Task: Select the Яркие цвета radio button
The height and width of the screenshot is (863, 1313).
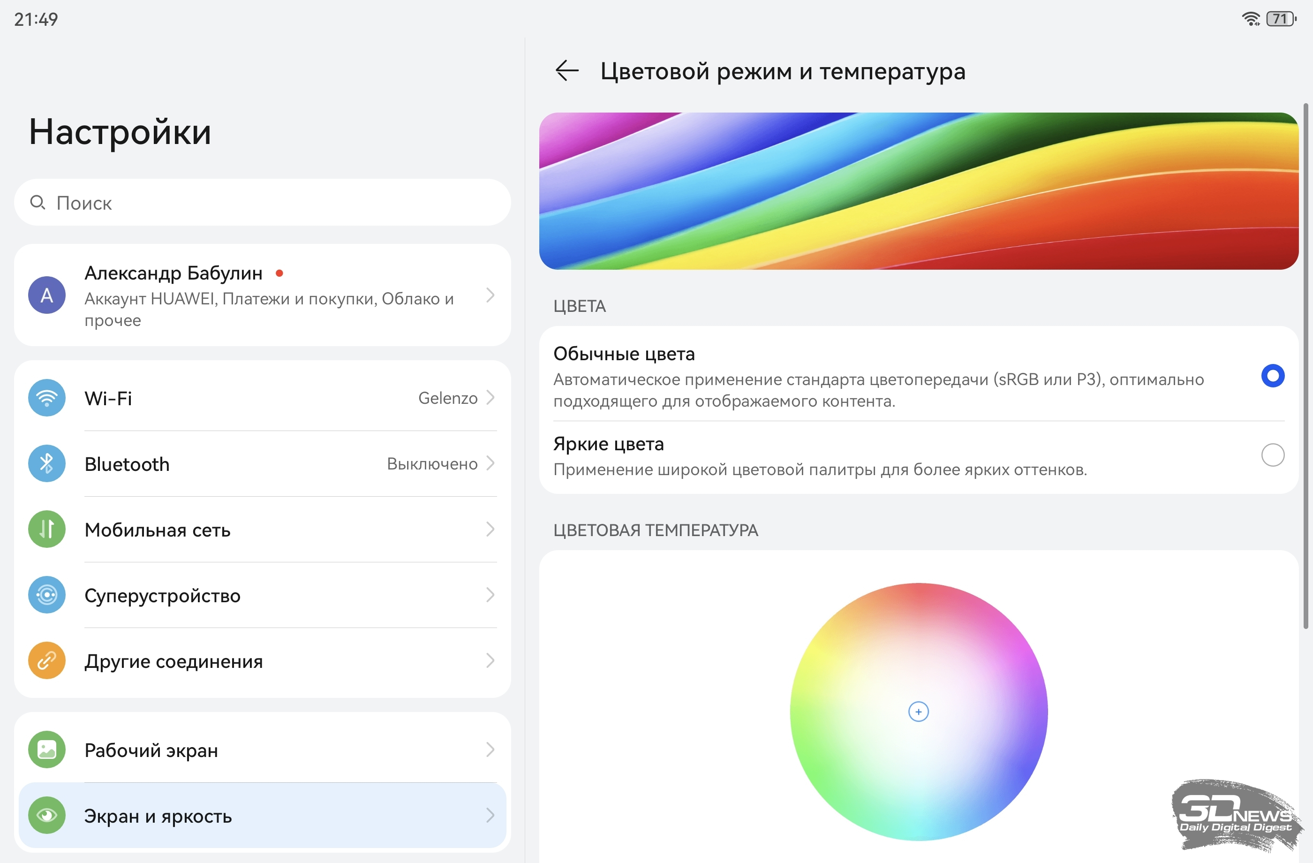Action: 1272,455
